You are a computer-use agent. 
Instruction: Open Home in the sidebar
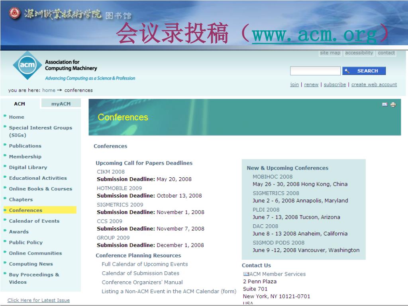[x=16, y=117]
